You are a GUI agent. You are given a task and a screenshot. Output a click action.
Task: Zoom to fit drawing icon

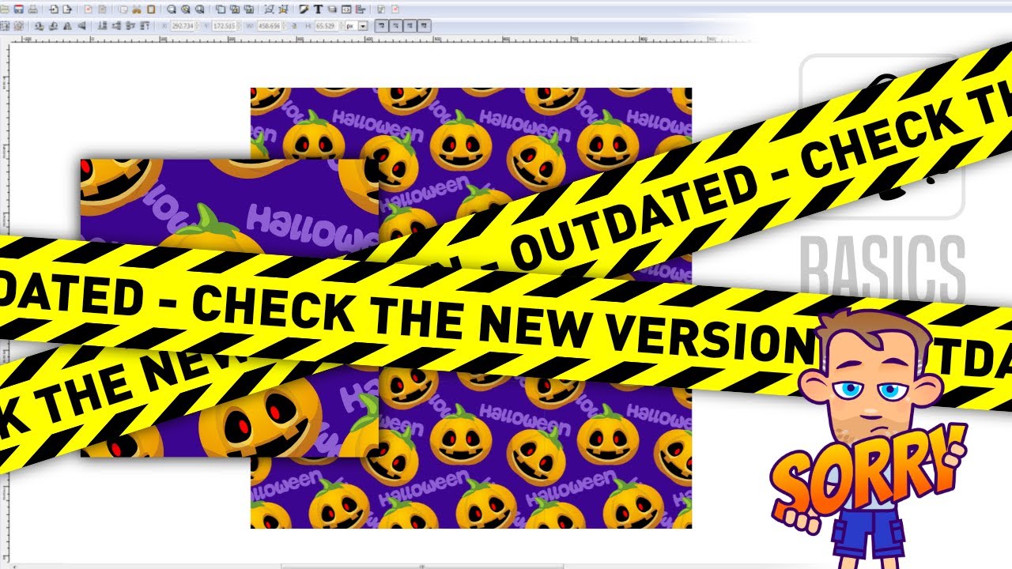(185, 9)
